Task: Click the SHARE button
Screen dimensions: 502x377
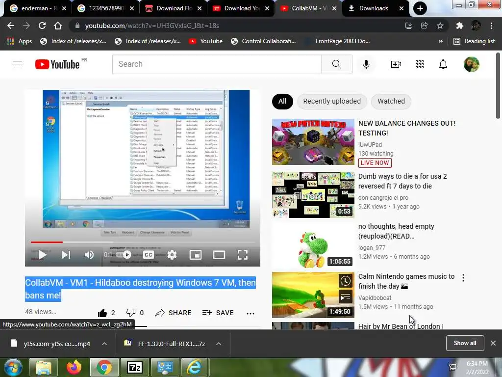Action: pyautogui.click(x=173, y=313)
